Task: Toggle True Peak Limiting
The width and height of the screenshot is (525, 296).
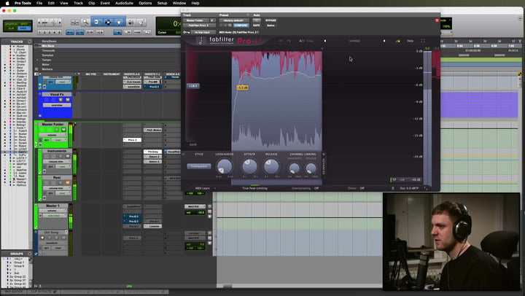Action: [x=255, y=188]
